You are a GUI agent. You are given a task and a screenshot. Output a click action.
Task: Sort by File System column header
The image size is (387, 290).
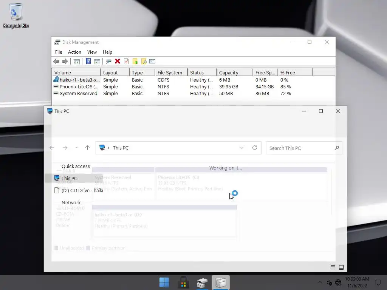click(x=171, y=72)
